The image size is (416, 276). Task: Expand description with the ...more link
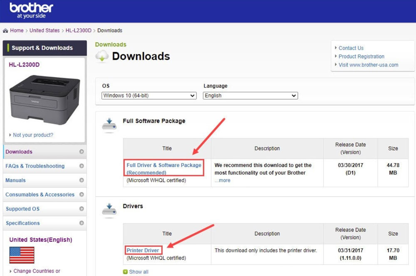(222, 181)
